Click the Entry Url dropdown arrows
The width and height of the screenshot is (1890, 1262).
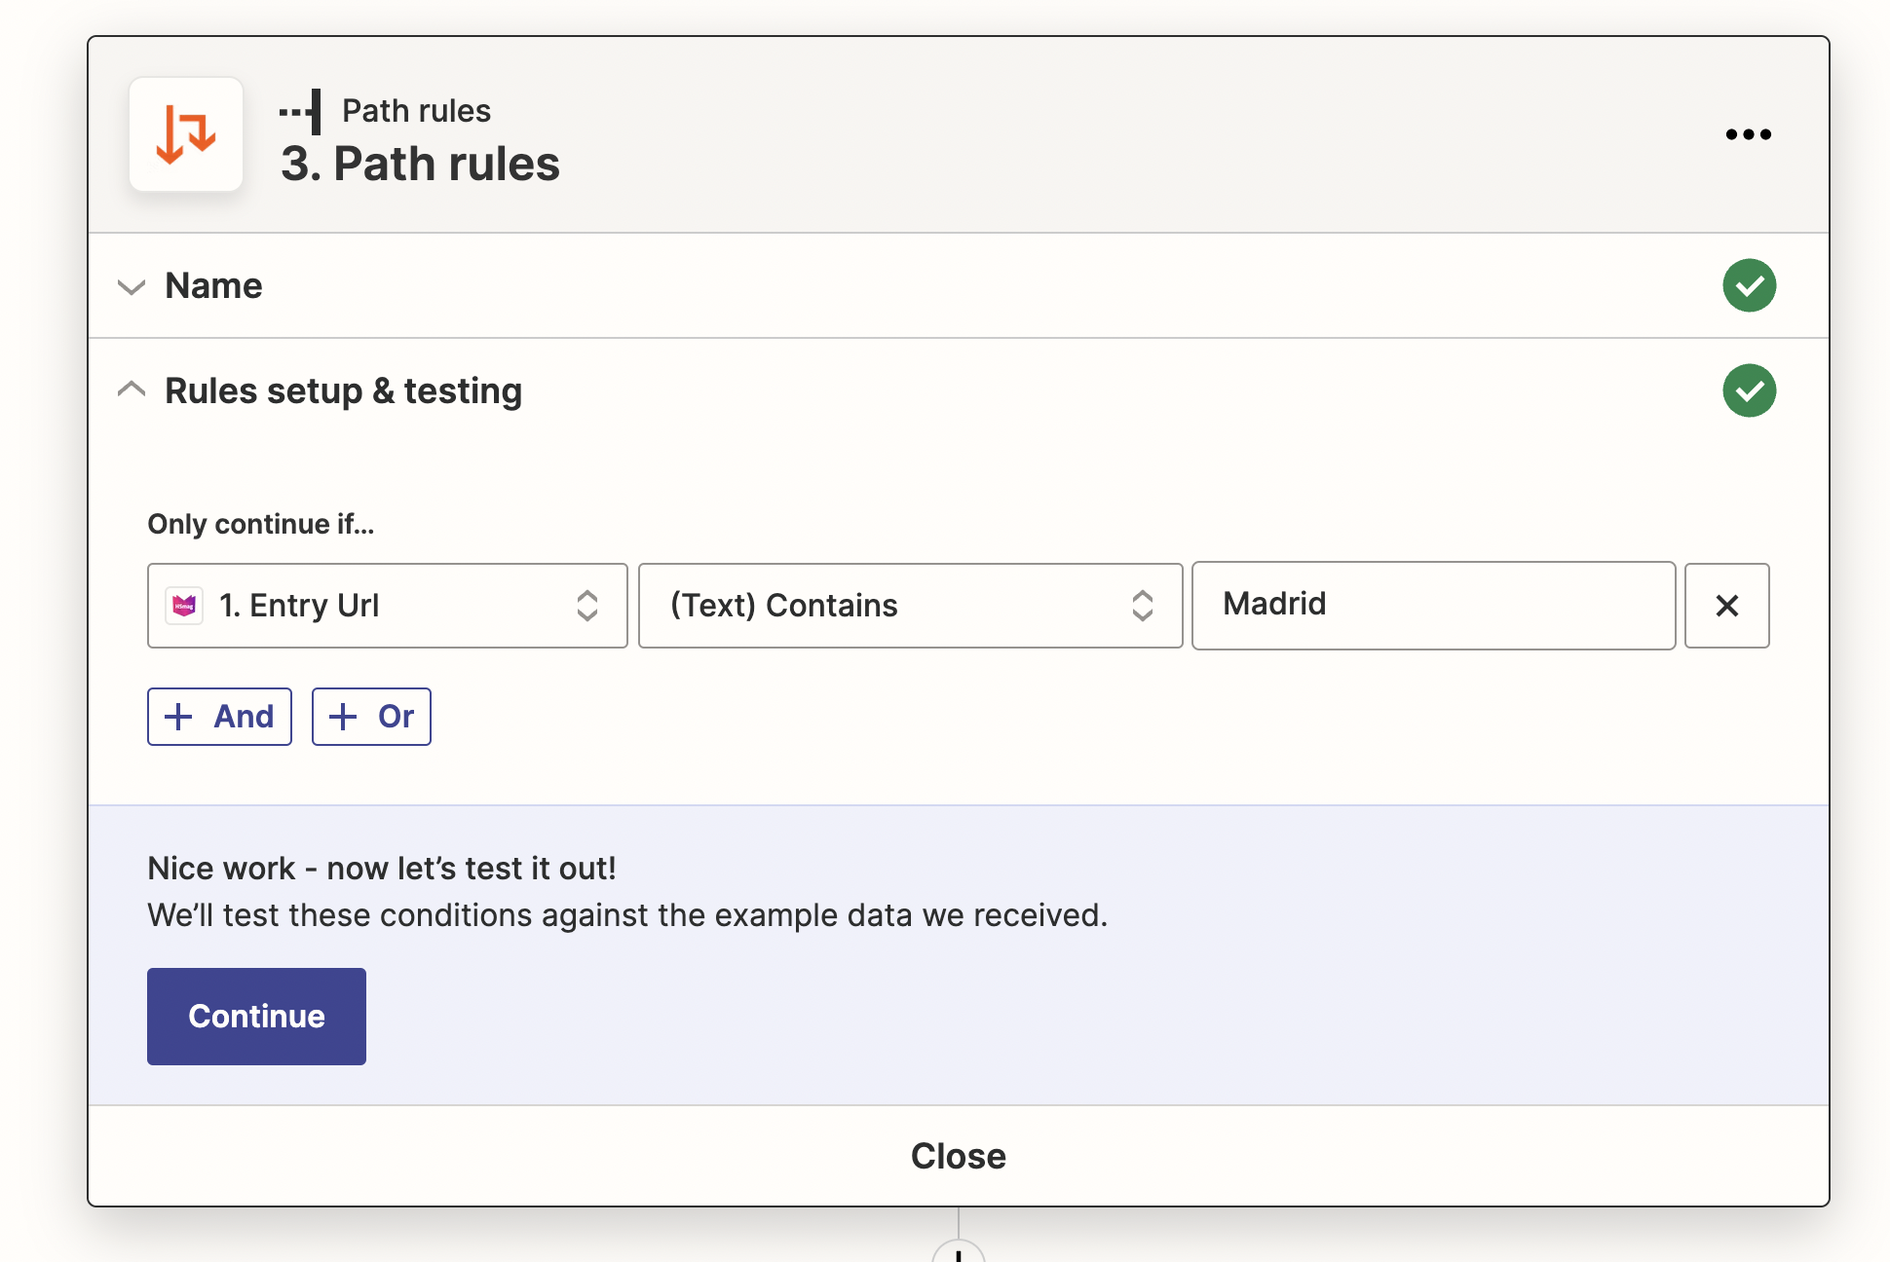586,606
